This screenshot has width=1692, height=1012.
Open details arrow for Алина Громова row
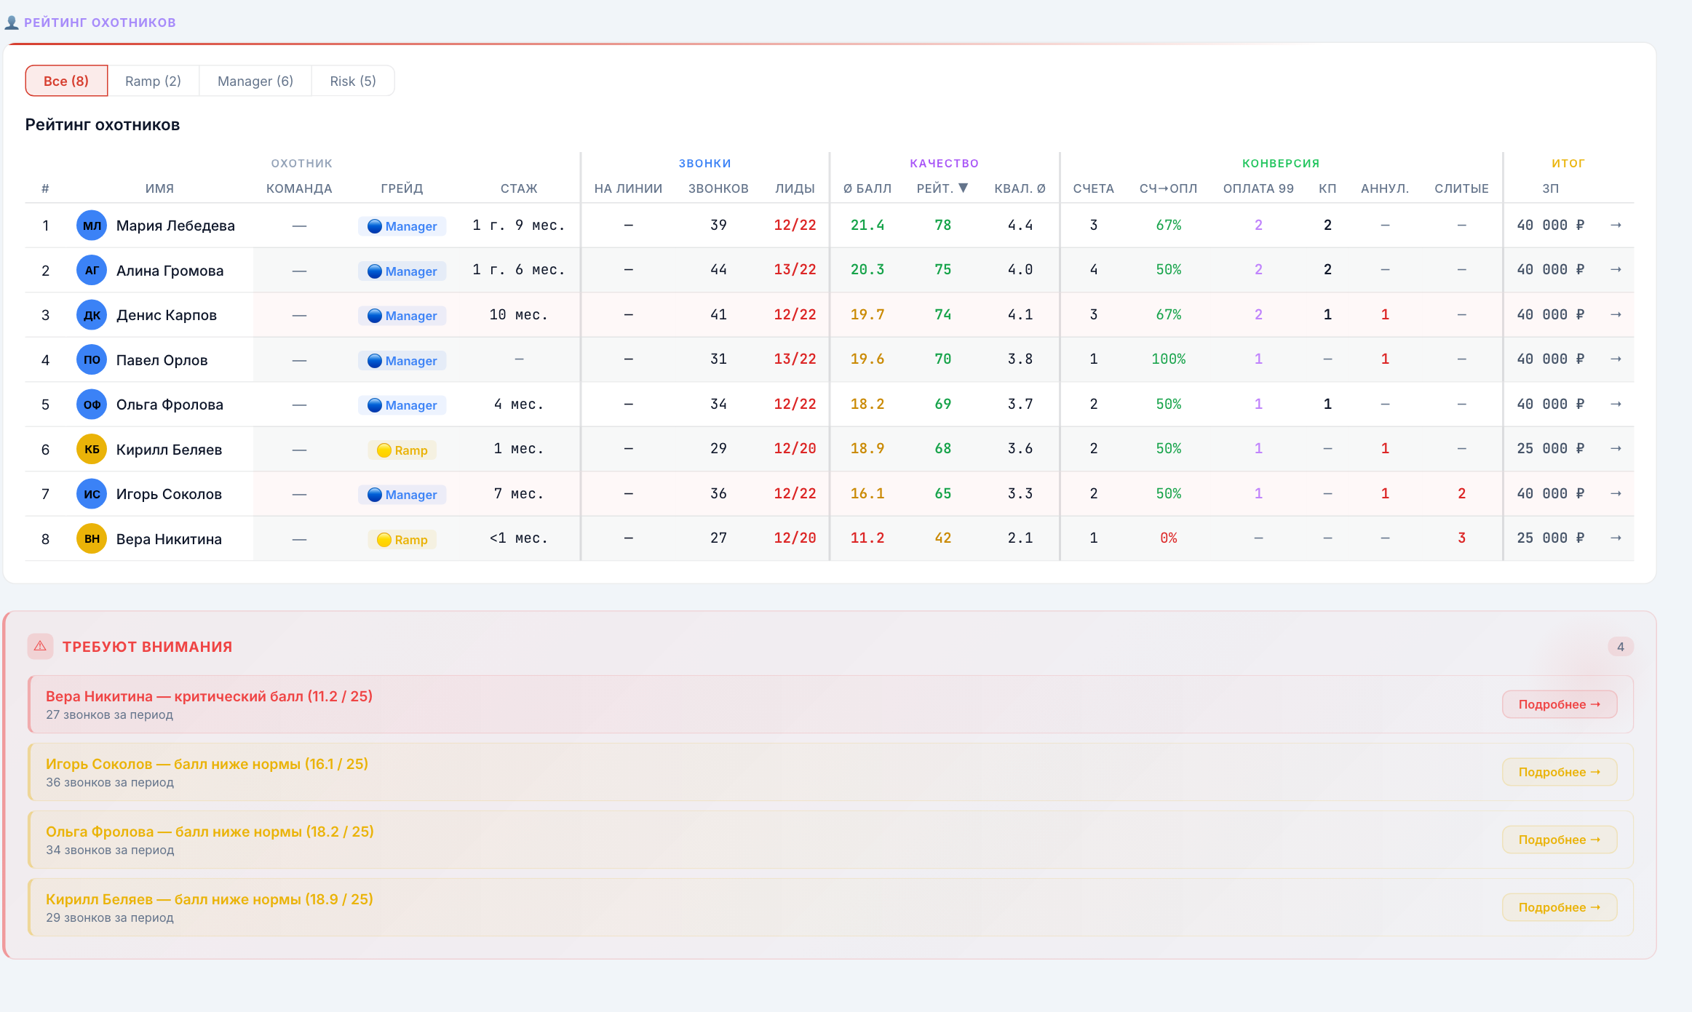tap(1616, 270)
